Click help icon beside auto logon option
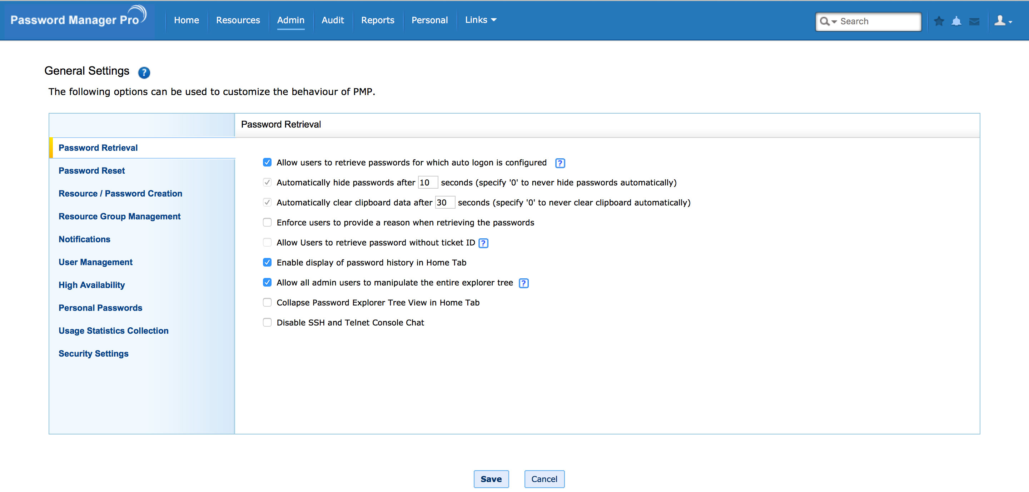 [x=560, y=163]
